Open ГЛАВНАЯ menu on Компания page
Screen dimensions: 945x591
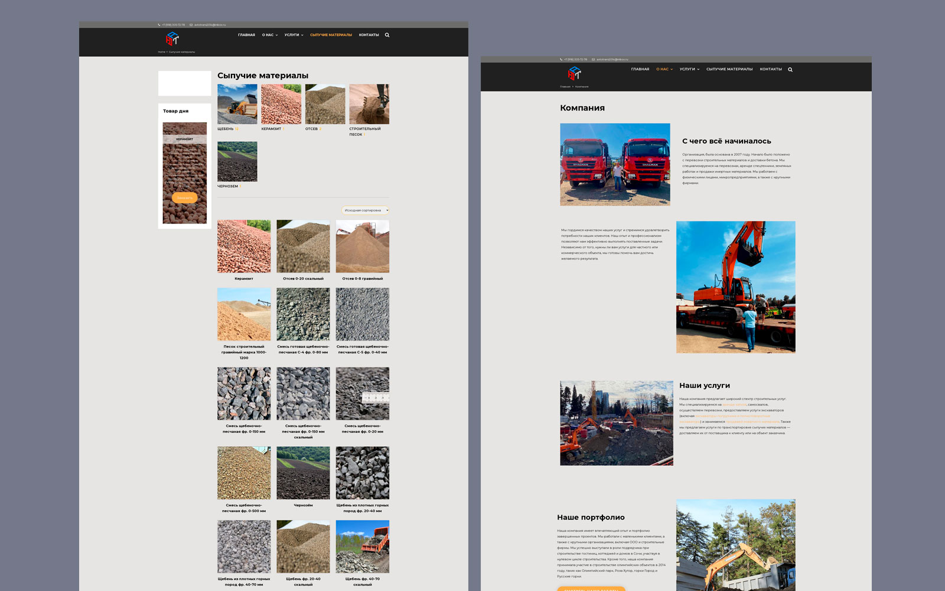click(x=640, y=69)
